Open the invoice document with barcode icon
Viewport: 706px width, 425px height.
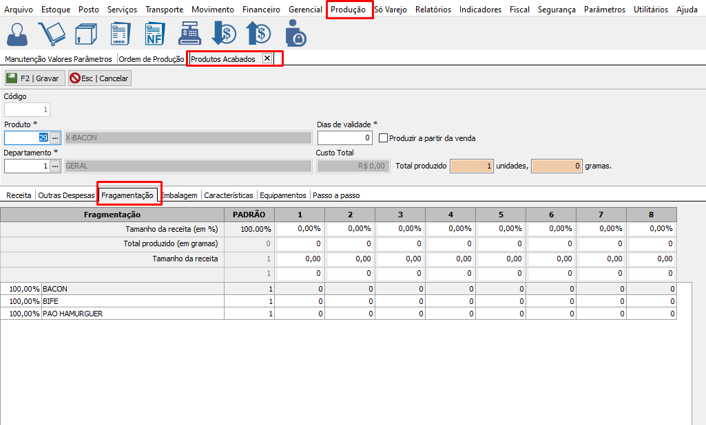(120, 34)
